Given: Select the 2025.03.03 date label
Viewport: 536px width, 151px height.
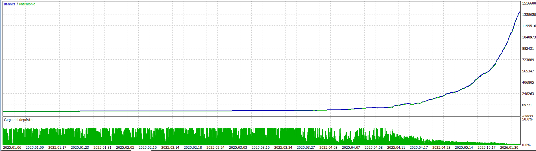Looking at the screenshot, I should (238, 148).
